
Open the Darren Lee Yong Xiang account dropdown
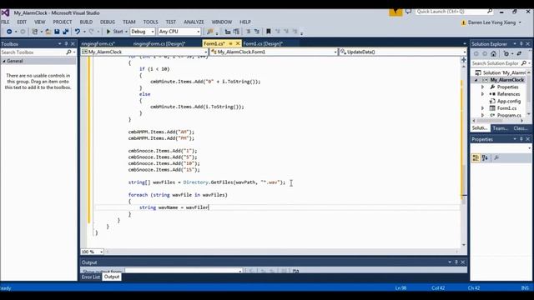(520, 22)
